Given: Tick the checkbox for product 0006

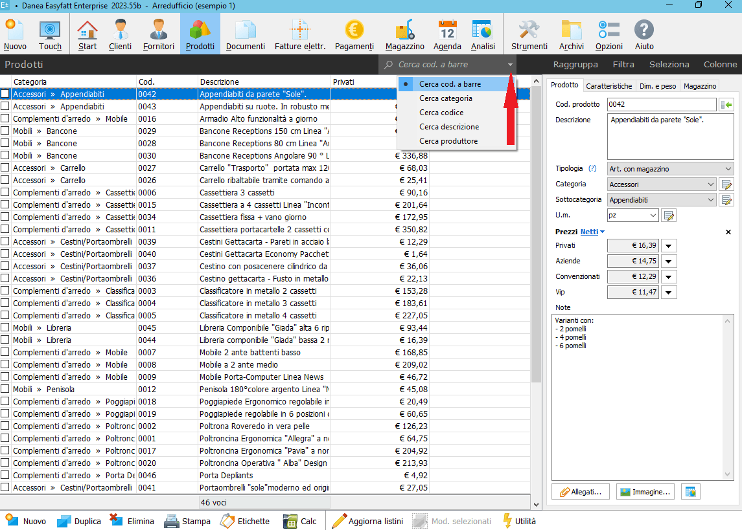Looking at the screenshot, I should tap(5, 192).
